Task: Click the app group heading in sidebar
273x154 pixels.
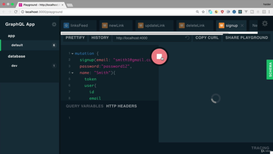Action: 12,36
